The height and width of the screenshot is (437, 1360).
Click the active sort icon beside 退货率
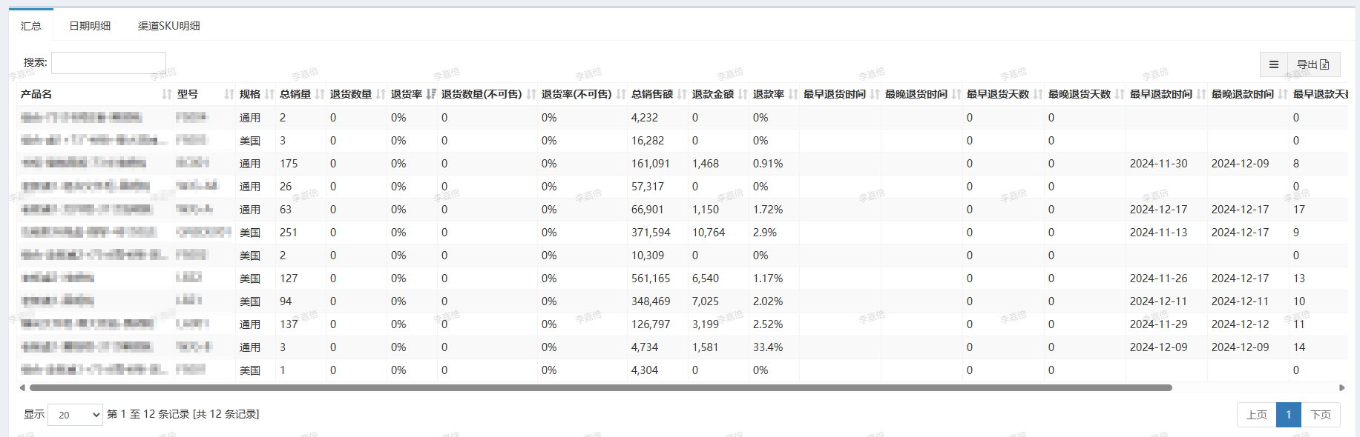[431, 94]
